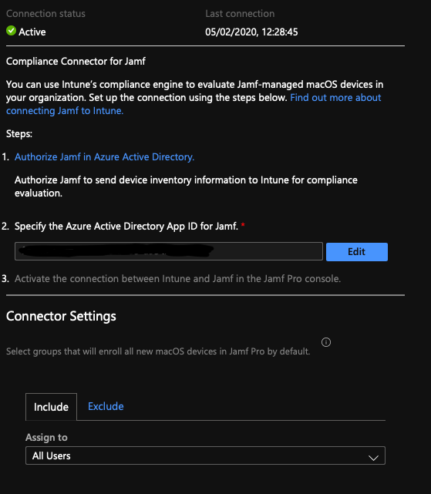Click the Connector Settings heading

tap(61, 316)
